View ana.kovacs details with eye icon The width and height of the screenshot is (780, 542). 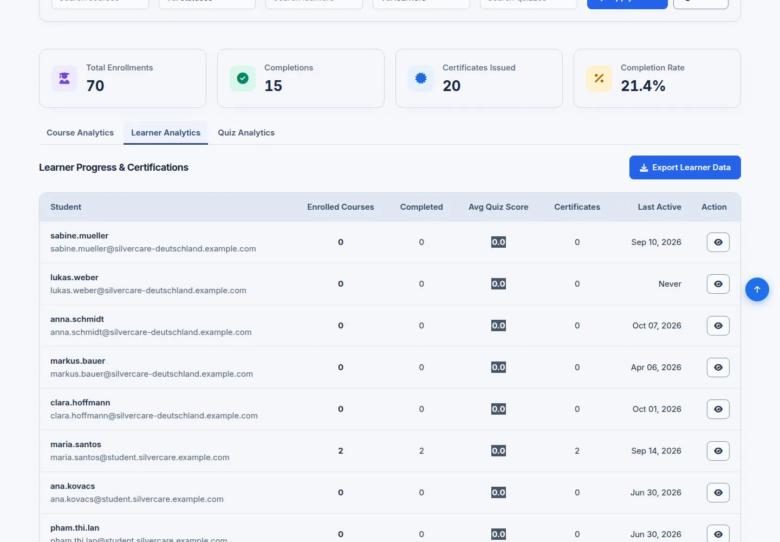(x=718, y=493)
